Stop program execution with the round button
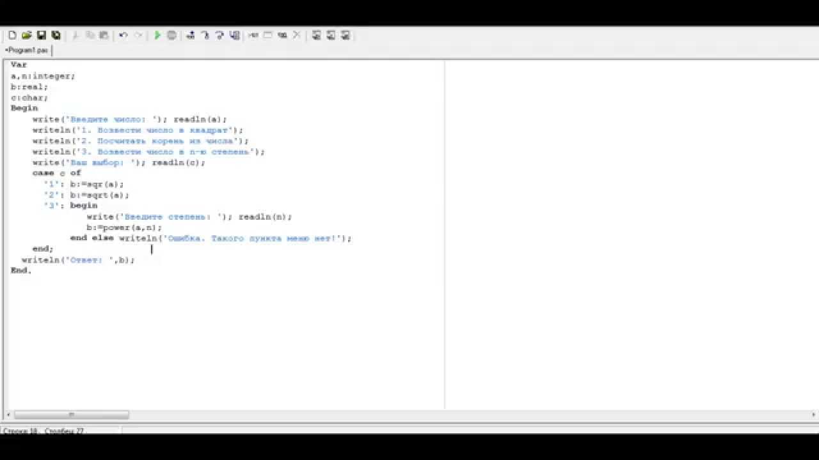This screenshot has width=819, height=460. (x=172, y=35)
